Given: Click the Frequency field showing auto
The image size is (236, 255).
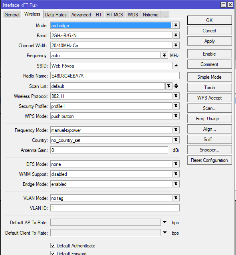Looking at the screenshot, I should pos(105,56).
